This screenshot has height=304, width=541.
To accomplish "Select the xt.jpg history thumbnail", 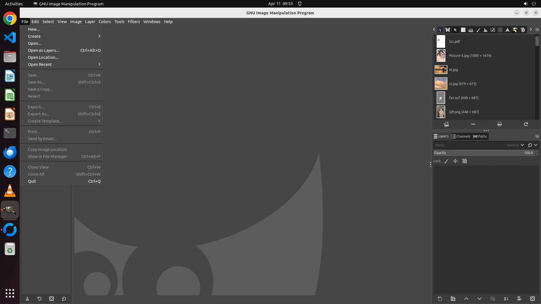I will (441, 70).
